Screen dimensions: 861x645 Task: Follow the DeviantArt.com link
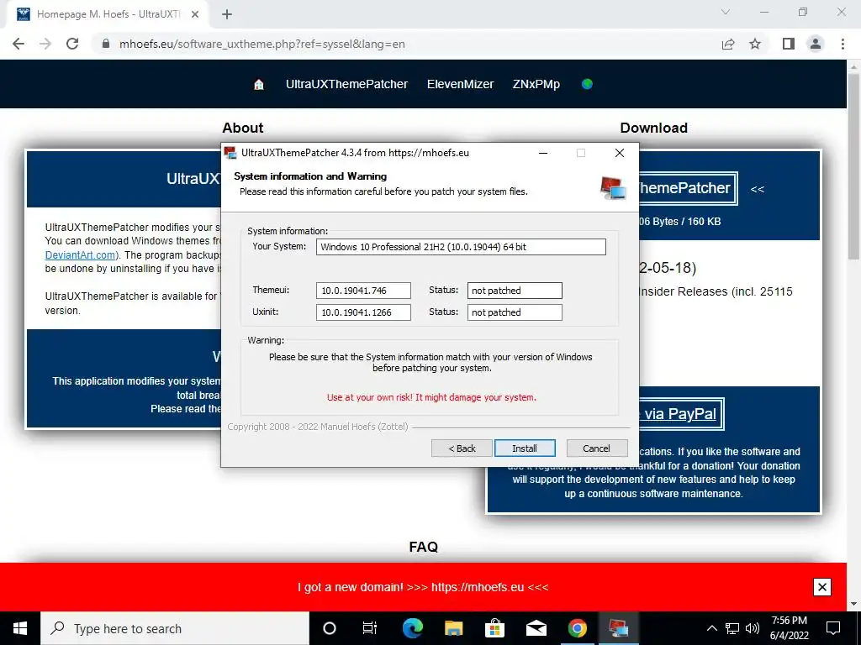81,255
